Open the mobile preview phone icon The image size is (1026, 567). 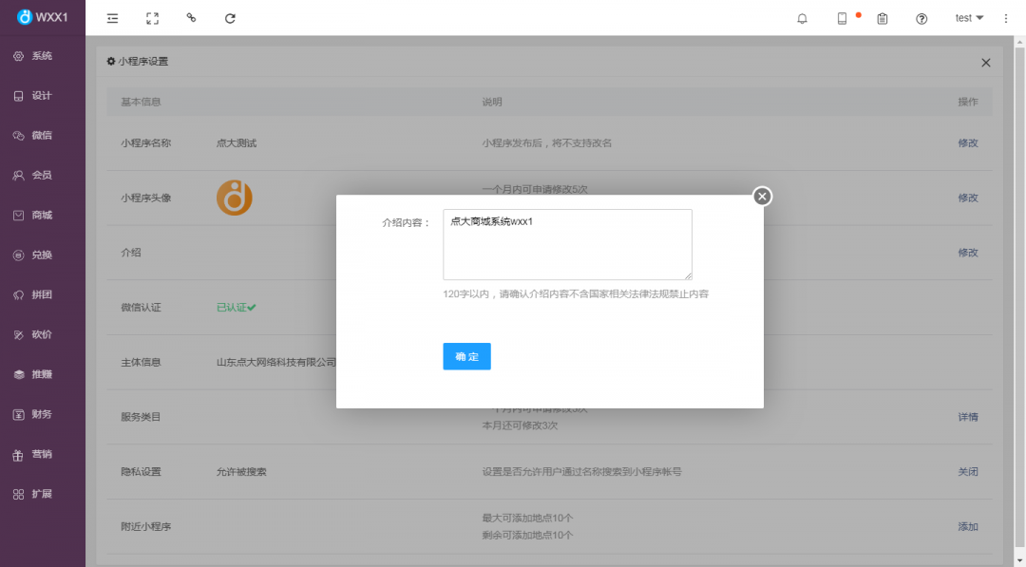pos(842,18)
